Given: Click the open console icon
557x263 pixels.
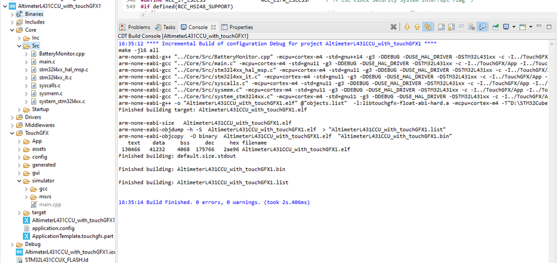Looking at the screenshot, I should pos(523,27).
